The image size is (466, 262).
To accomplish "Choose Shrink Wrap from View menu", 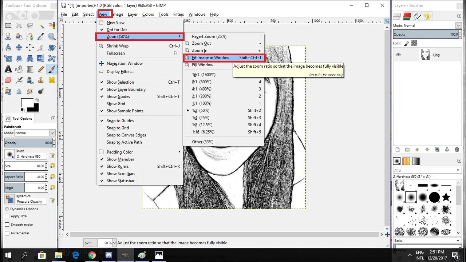I will tap(139, 46).
